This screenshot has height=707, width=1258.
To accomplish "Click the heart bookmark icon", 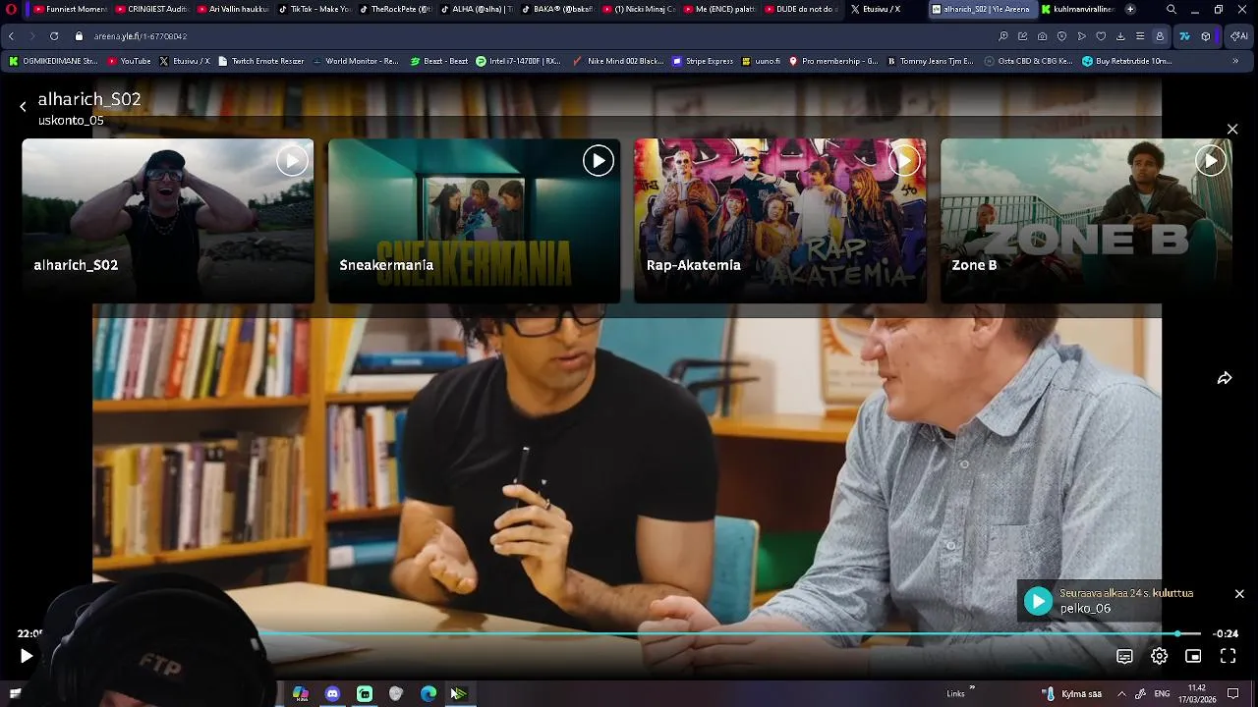I will (1101, 36).
